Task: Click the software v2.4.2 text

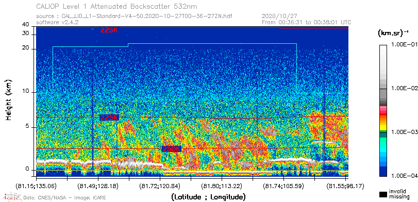Action: click(x=57, y=22)
